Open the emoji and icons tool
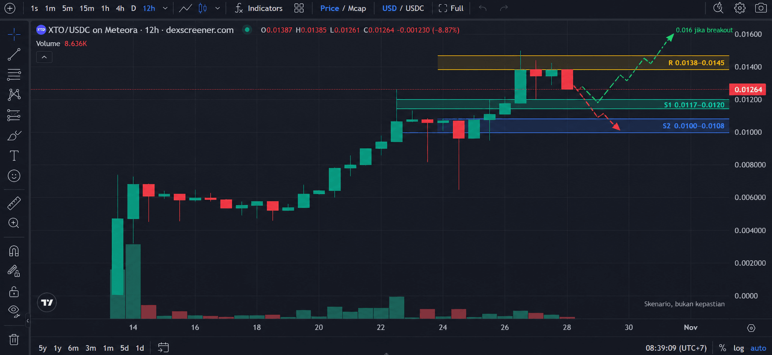This screenshot has height=355, width=772. pyautogui.click(x=14, y=176)
